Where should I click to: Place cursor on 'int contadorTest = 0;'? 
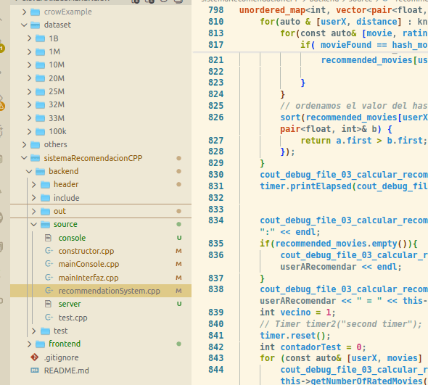[313, 347]
